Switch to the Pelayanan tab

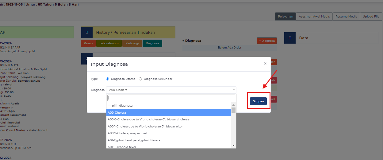coord(285,17)
